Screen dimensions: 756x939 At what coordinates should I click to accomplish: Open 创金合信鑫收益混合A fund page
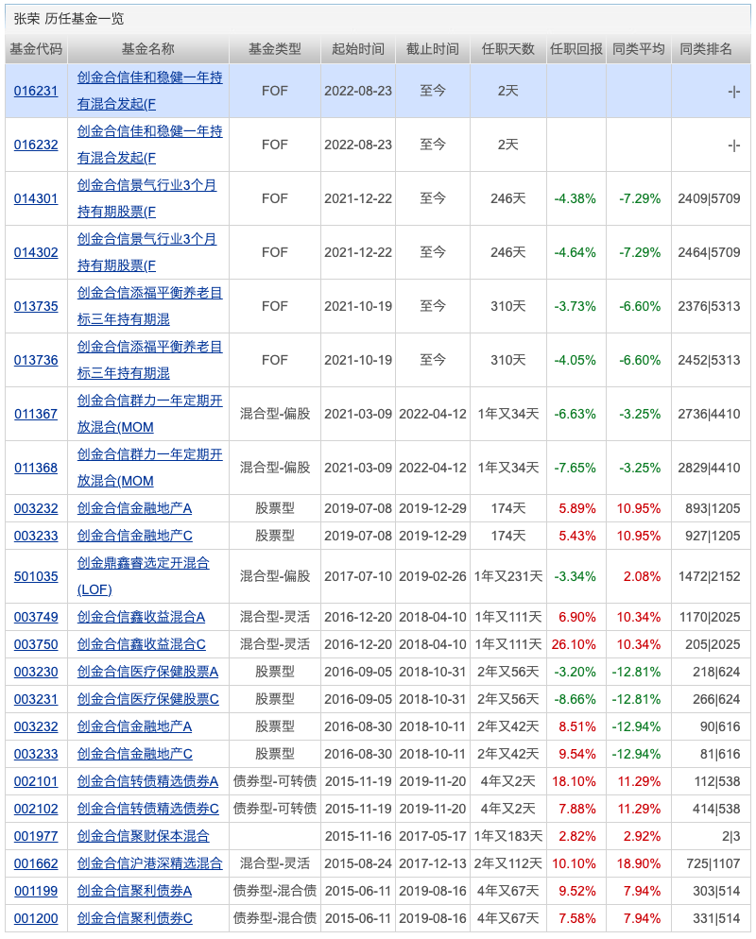coord(141,617)
